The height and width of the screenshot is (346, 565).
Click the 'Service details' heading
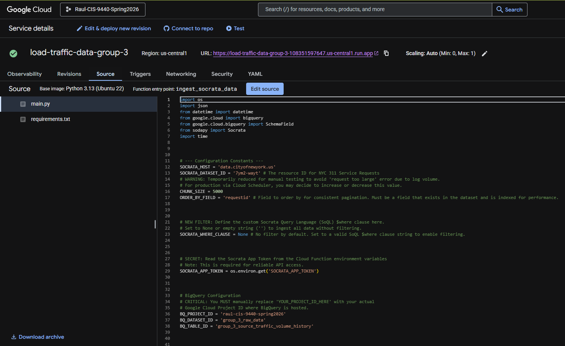pos(31,28)
